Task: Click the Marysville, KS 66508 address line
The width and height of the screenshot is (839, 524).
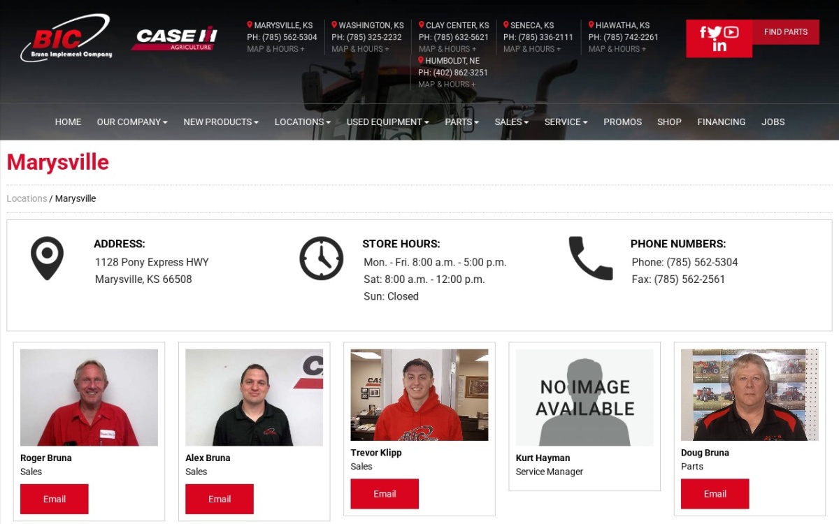Action: 143,279
